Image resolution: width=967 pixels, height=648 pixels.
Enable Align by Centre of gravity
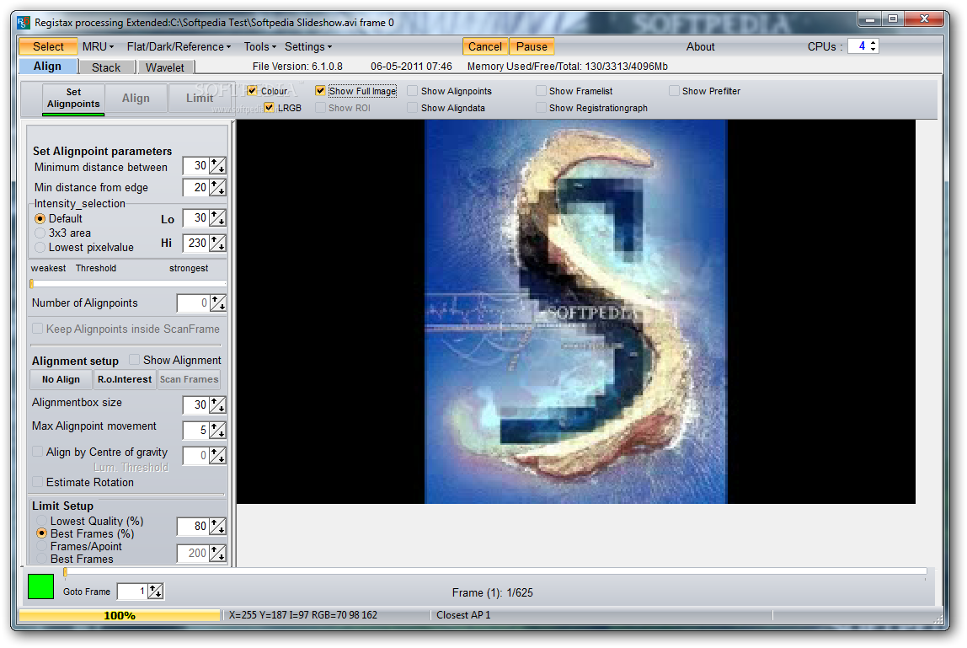[x=38, y=452]
